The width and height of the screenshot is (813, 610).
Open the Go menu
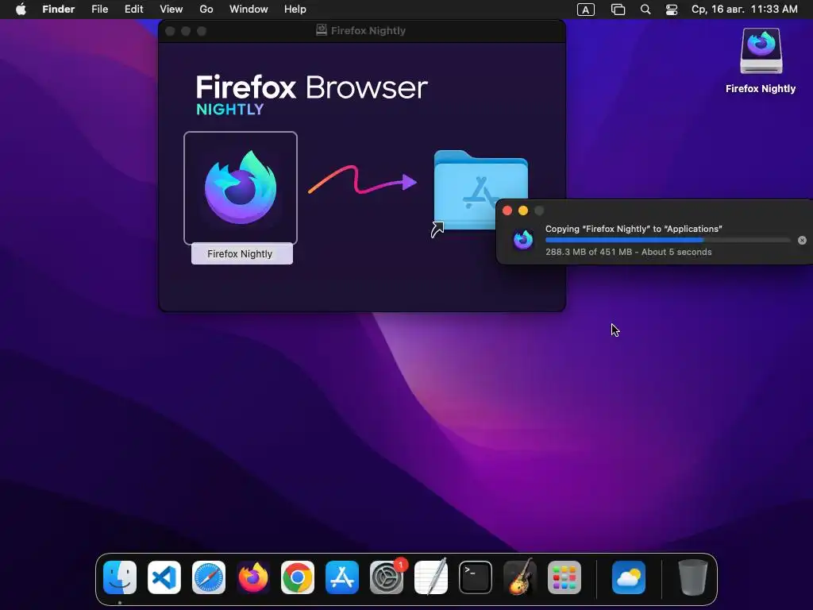(206, 10)
